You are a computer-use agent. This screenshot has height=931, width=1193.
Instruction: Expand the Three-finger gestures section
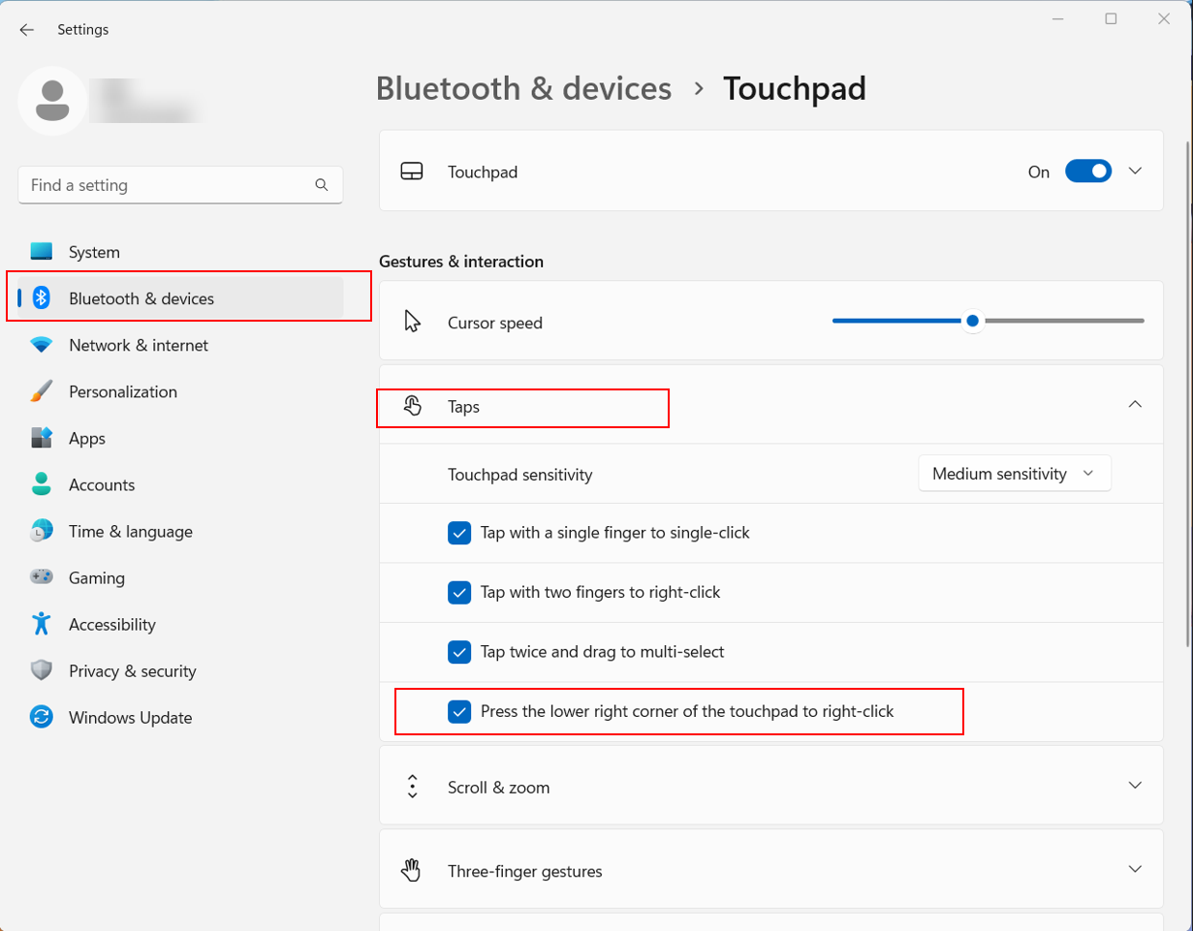(1135, 870)
